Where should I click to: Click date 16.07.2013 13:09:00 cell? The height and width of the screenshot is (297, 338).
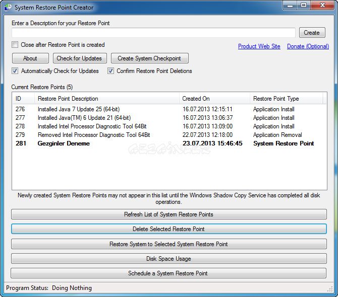click(207, 126)
